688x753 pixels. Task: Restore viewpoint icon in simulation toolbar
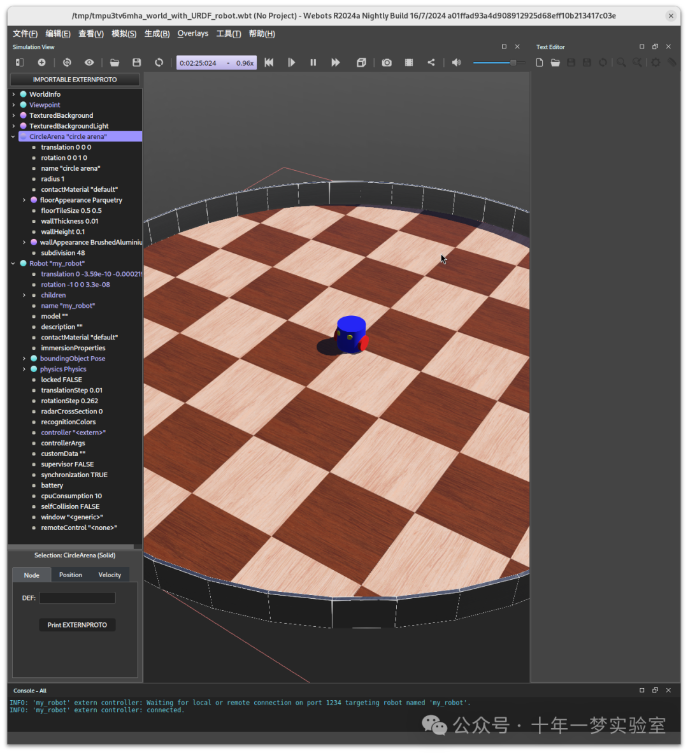click(68, 62)
